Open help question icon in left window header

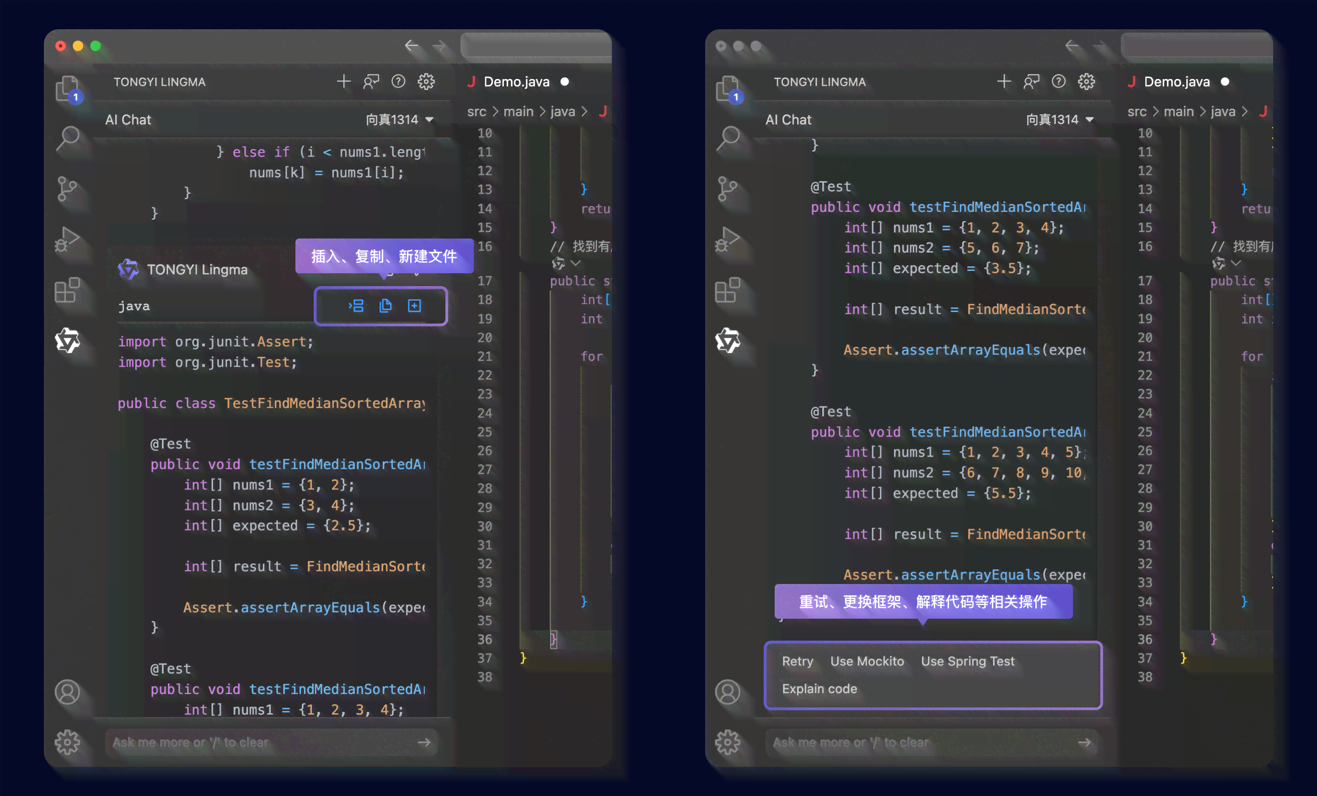coord(398,82)
